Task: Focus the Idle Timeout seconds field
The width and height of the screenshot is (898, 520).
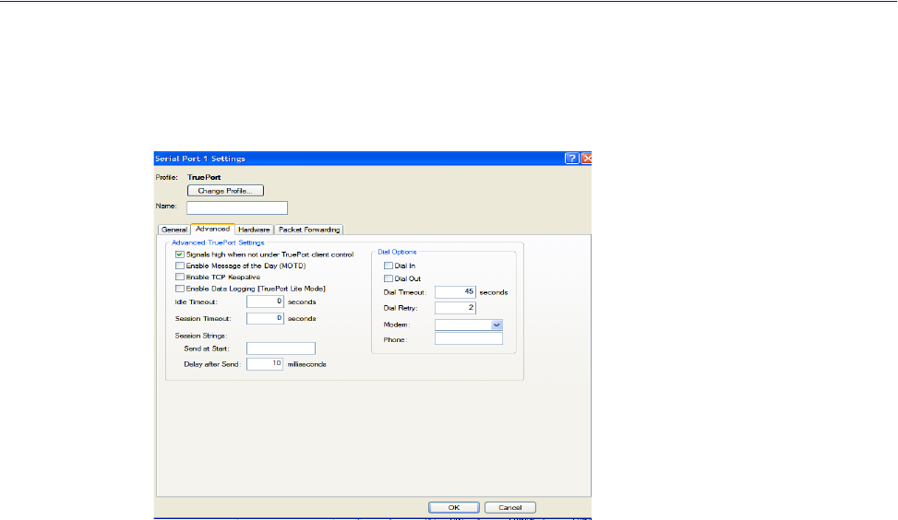Action: click(x=265, y=301)
